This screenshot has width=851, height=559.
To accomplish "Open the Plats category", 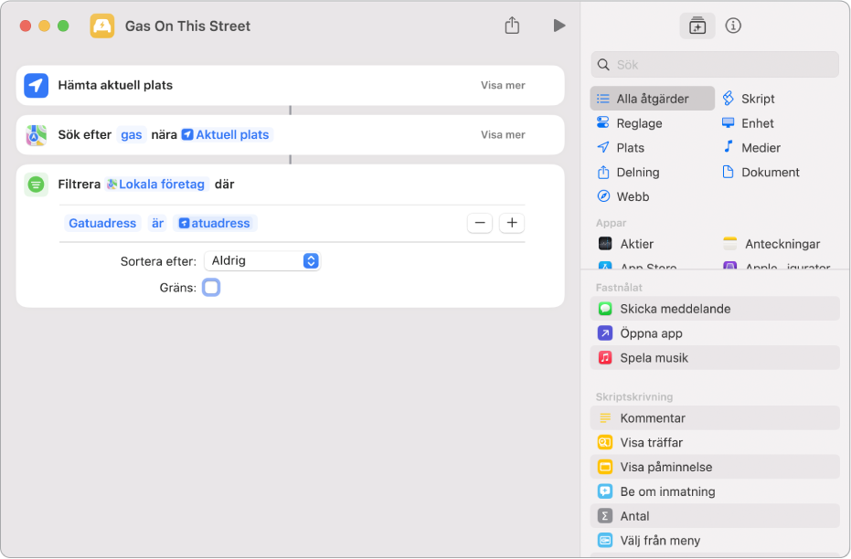I will (621, 147).
